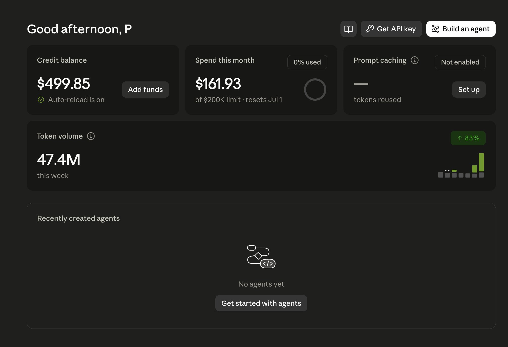Viewport: 508px width, 347px height.
Task: Click the 83% increase badge
Action: [468, 138]
